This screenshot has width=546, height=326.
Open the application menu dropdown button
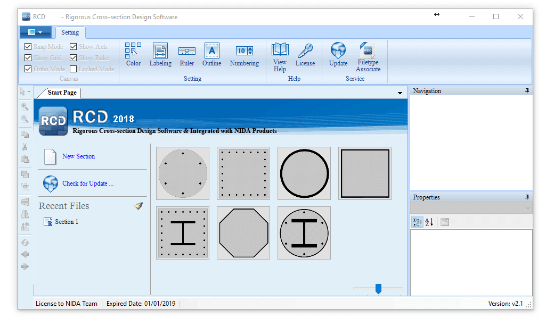(x=36, y=32)
